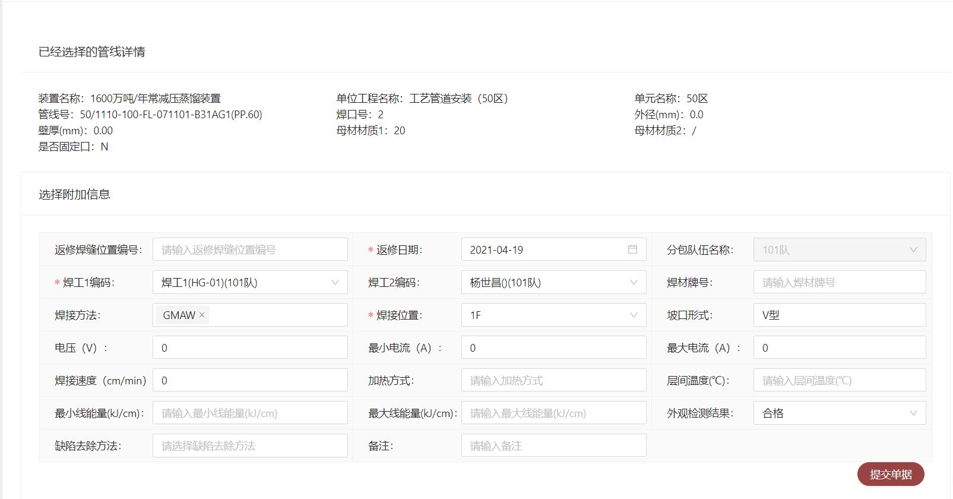The image size is (953, 499).
Task: Select the 最大电流（A） input field
Action: coord(840,348)
